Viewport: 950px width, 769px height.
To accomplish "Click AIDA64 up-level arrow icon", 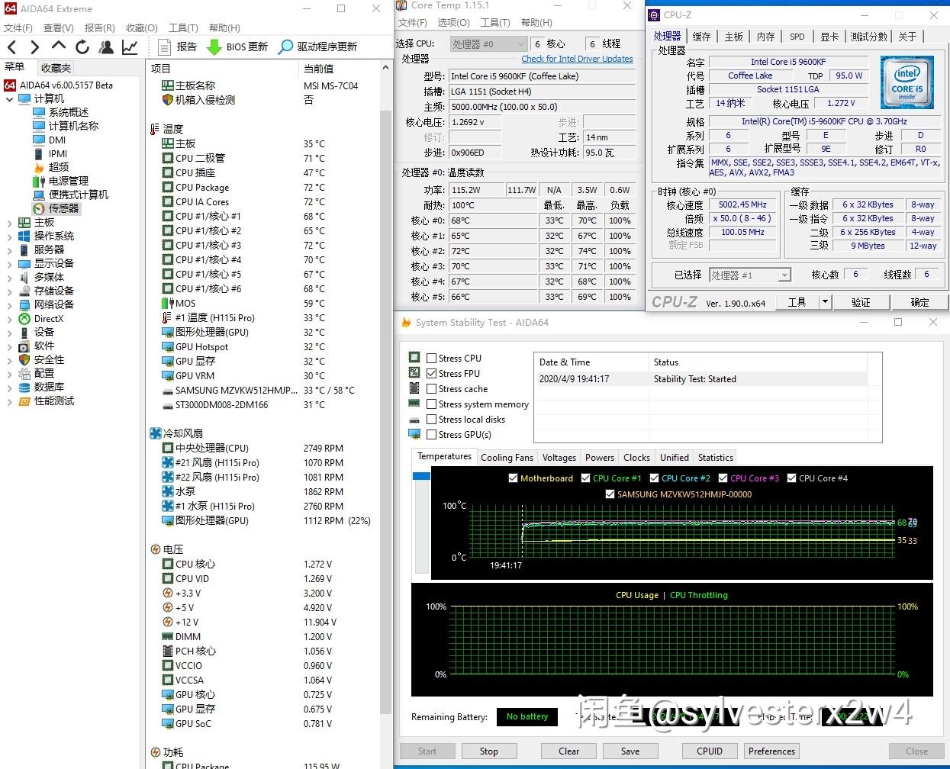I will coord(59,46).
